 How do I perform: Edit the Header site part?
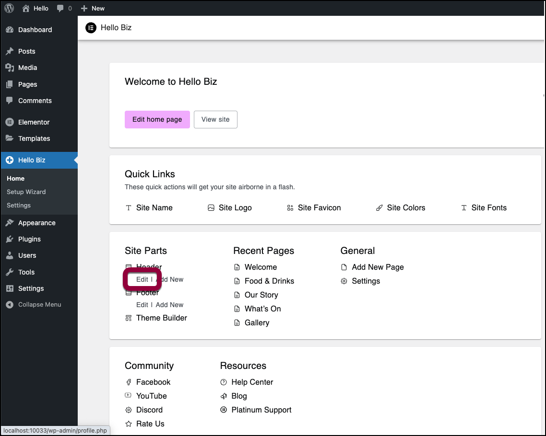pyautogui.click(x=142, y=279)
